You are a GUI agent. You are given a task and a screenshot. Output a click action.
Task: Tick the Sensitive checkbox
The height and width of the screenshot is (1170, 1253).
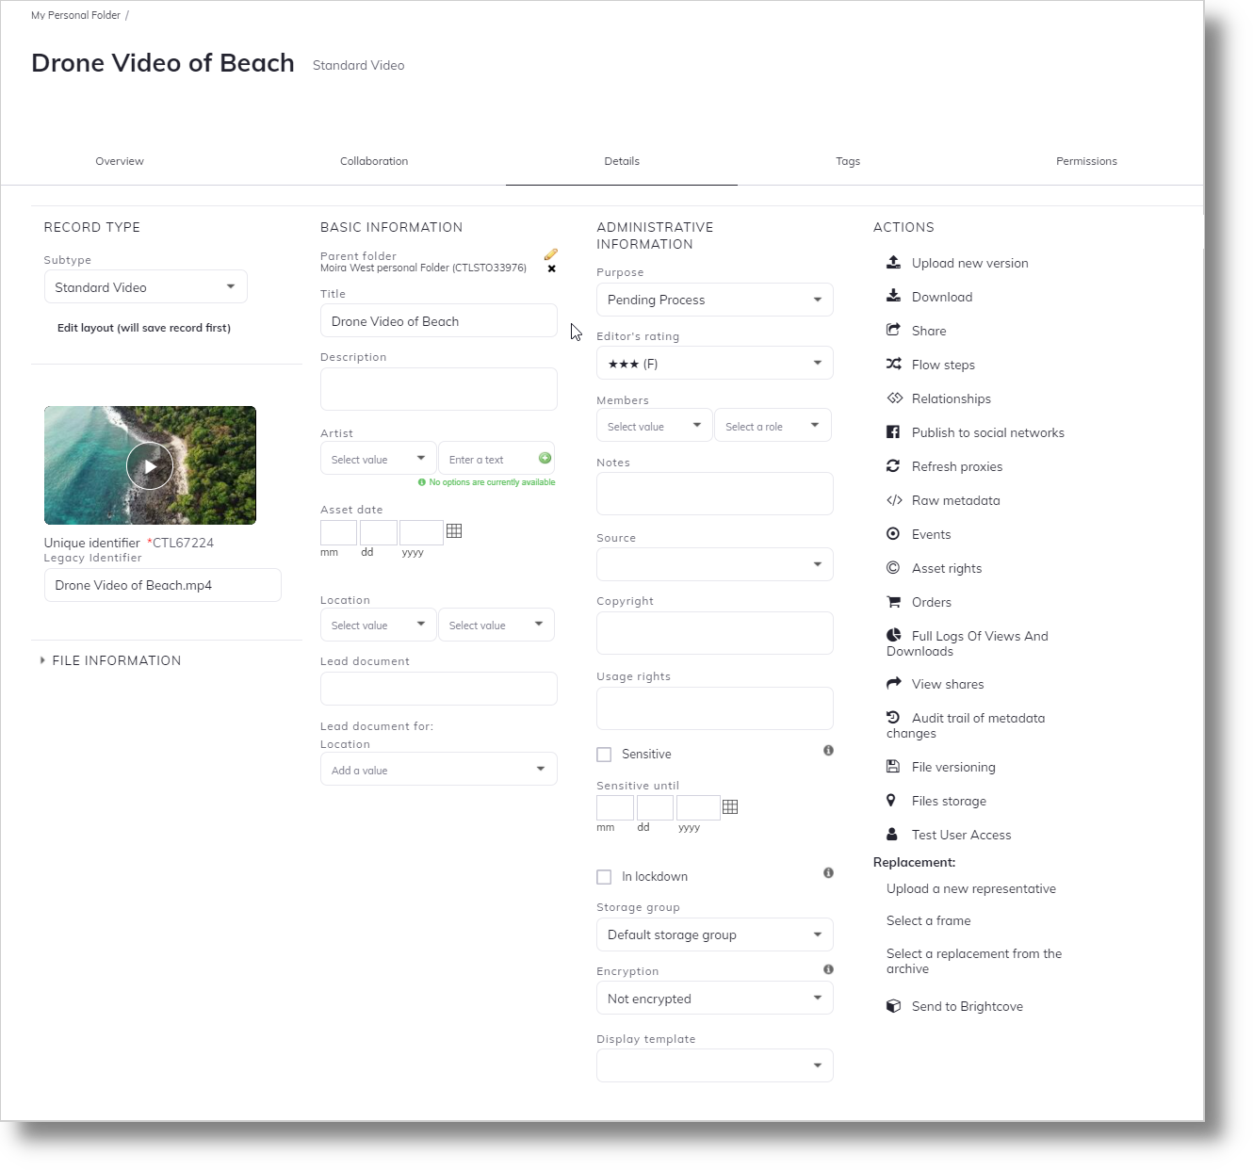pos(604,755)
